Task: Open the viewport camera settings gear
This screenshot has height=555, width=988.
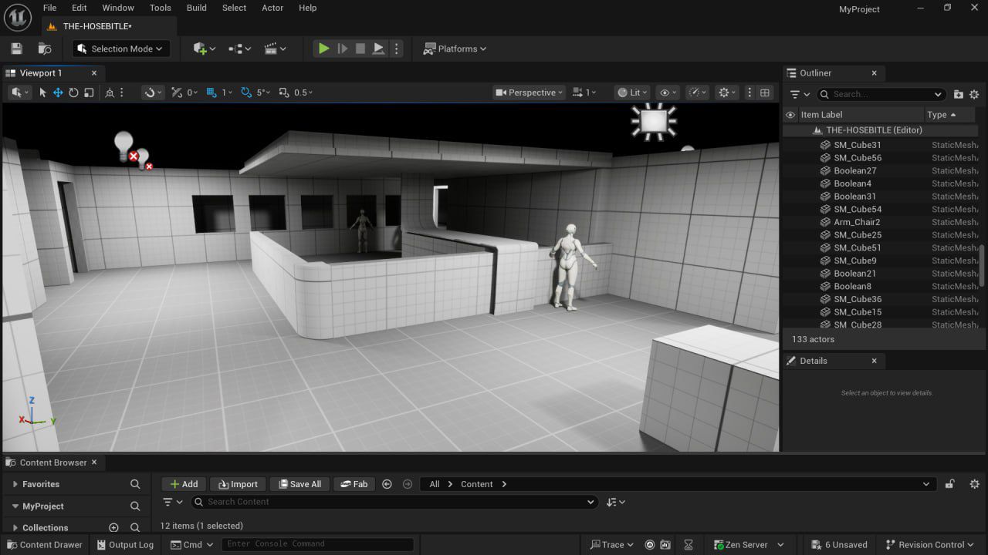Action: tap(723, 92)
